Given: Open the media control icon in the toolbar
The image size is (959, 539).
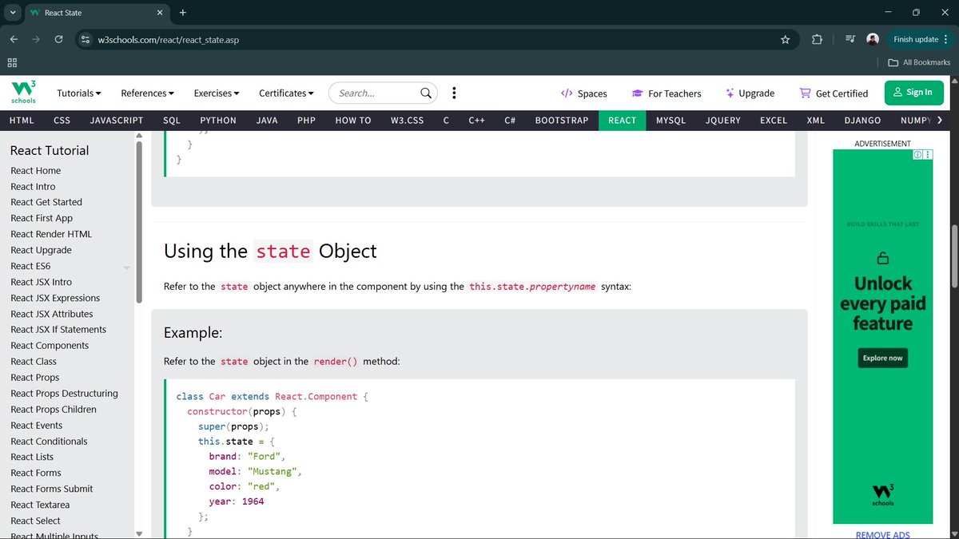Looking at the screenshot, I should pyautogui.click(x=850, y=39).
